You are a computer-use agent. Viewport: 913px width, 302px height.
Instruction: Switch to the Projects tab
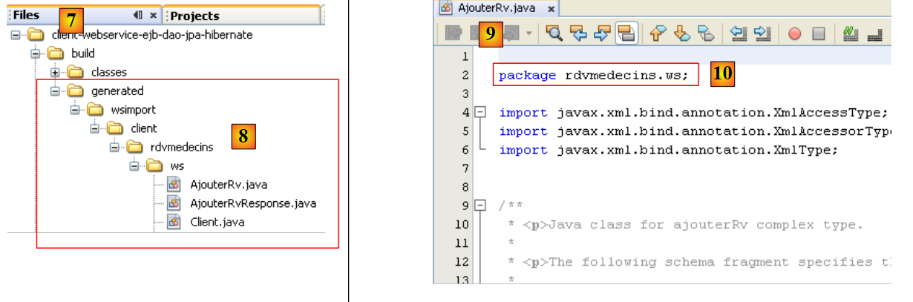point(194,16)
